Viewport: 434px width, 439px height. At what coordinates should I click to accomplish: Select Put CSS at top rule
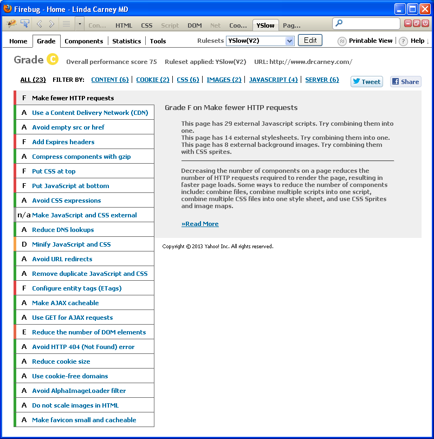click(84, 171)
